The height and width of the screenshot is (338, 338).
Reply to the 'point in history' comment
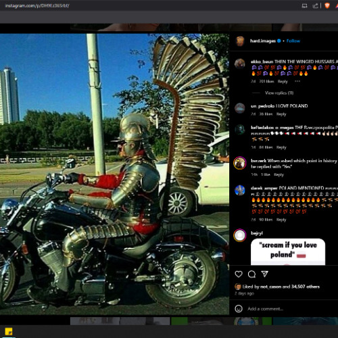click(x=279, y=174)
